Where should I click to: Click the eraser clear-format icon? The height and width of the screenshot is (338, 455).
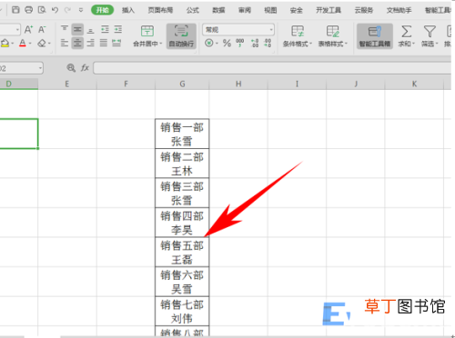tap(42, 44)
